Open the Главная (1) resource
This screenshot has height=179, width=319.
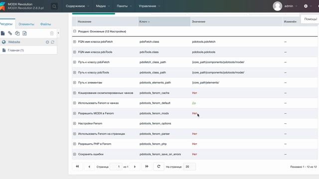pyautogui.click(x=16, y=50)
